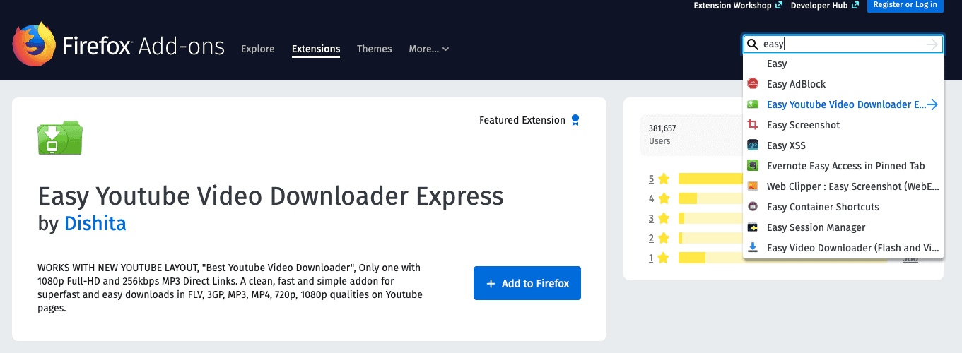The width and height of the screenshot is (962, 353).
Task: Click the Featured Extension ribbon badge icon
Action: [x=575, y=120]
